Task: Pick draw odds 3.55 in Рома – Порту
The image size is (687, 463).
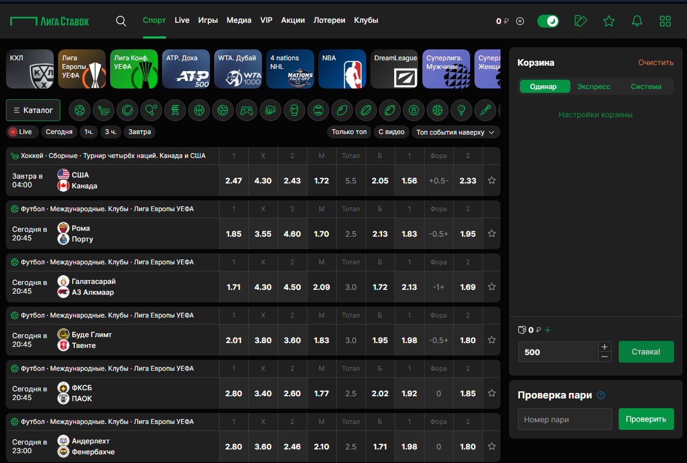Action: point(263,234)
